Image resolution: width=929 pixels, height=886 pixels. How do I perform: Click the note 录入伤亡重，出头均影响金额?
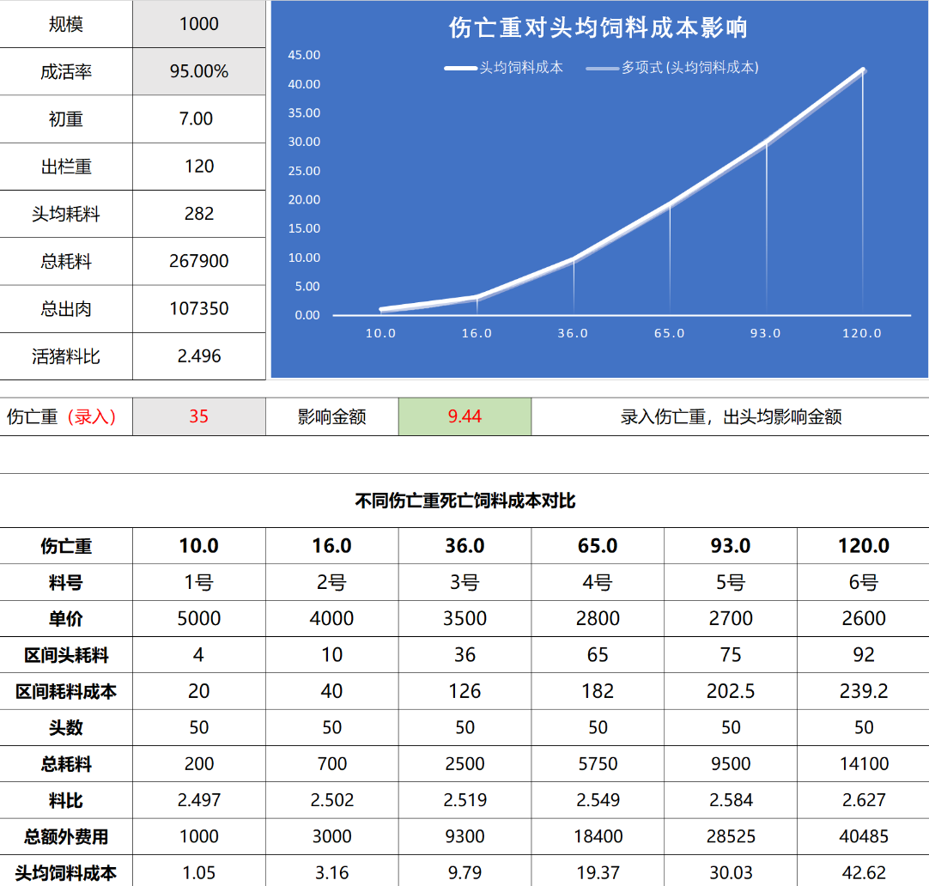(x=731, y=416)
